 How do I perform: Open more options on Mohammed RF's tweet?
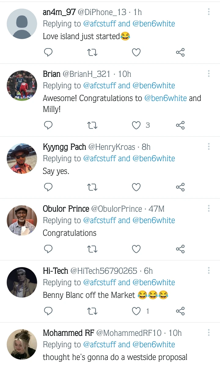(x=209, y=333)
